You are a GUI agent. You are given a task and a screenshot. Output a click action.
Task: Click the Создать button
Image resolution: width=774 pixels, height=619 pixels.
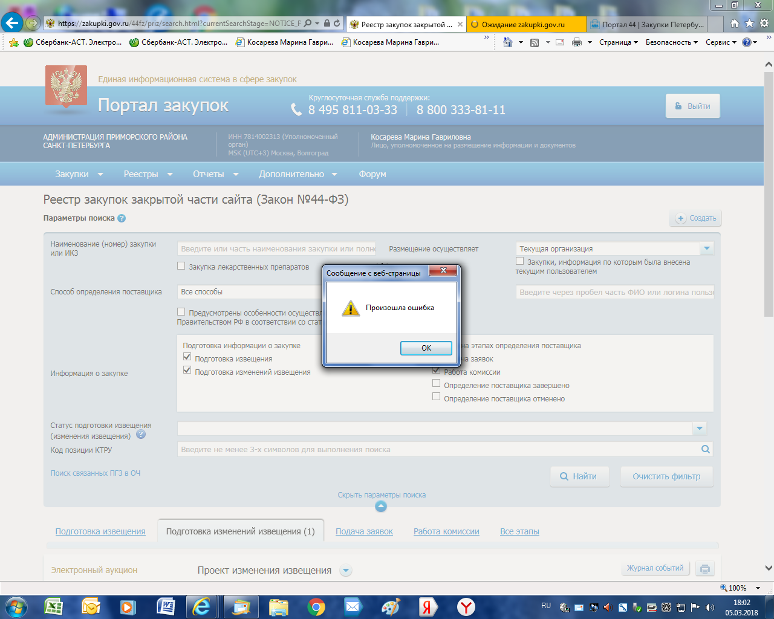(x=695, y=218)
